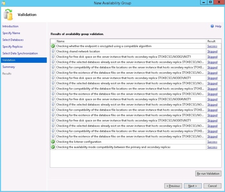The width and height of the screenshot is (225, 192).
Task: Go to the Introduction wizard page
Action: (10, 26)
